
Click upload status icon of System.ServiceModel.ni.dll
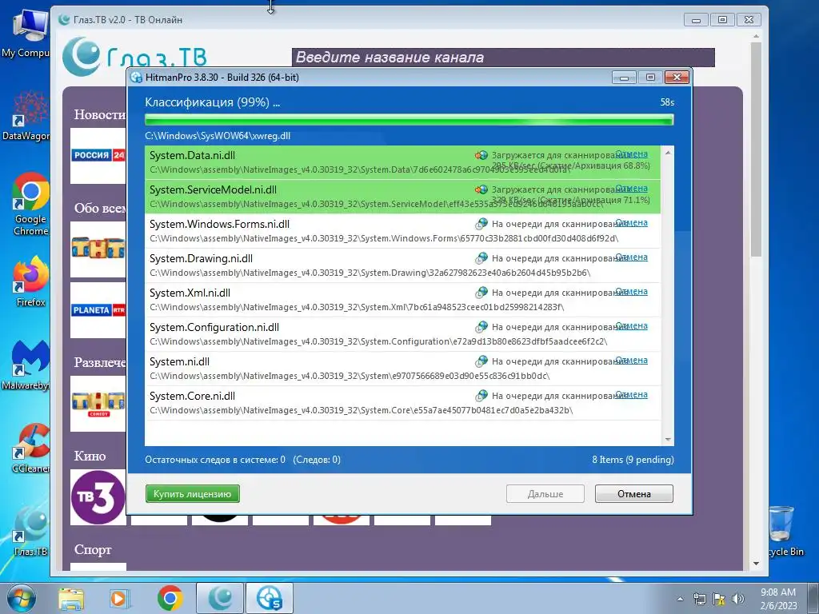click(x=481, y=189)
